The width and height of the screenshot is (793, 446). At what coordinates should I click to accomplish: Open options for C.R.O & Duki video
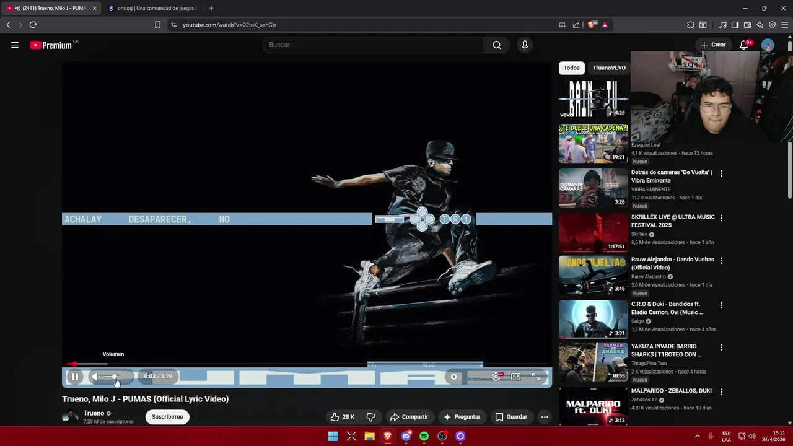point(721,305)
